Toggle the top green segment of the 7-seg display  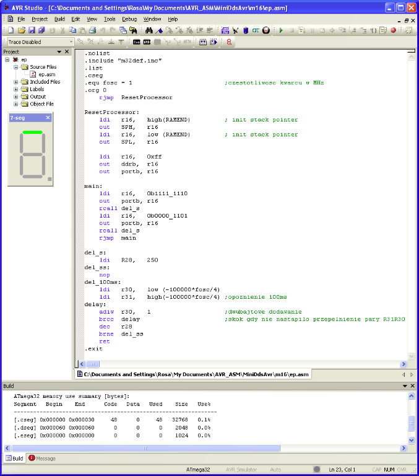click(x=32, y=132)
